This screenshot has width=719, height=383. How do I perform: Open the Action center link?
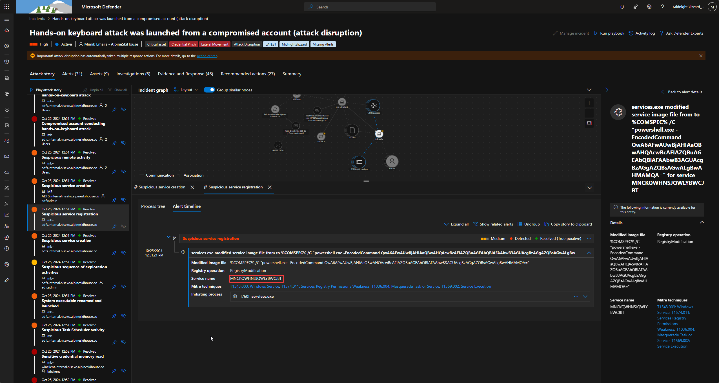point(207,56)
